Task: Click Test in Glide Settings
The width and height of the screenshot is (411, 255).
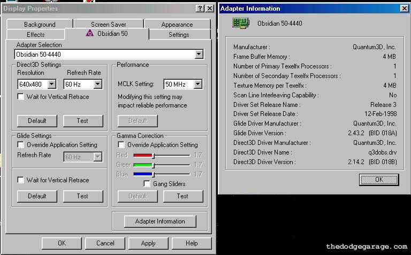Action: click(83, 196)
